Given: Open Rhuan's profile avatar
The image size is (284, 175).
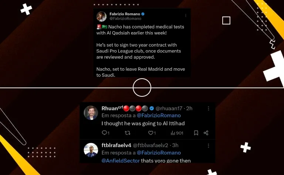Looking at the screenshot, I should tap(91, 113).
